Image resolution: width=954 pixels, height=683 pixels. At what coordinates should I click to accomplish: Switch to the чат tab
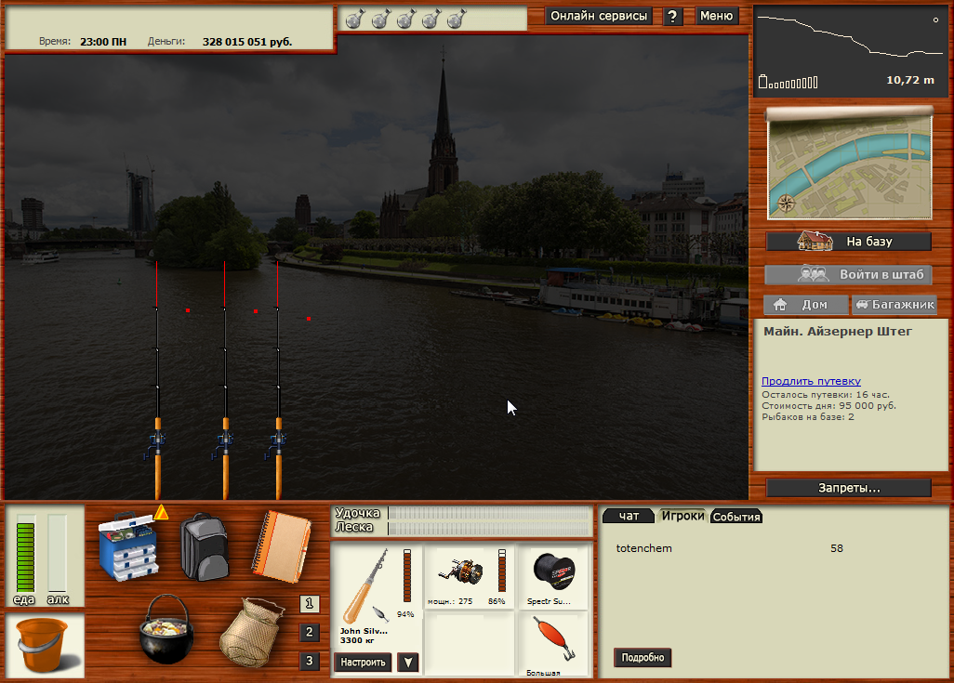(x=629, y=516)
